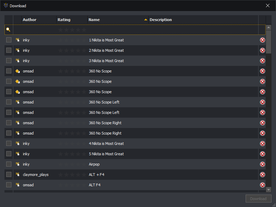Remove the "5 Nikita is Most Great" row
The image size is (276, 207).
[x=263, y=154]
